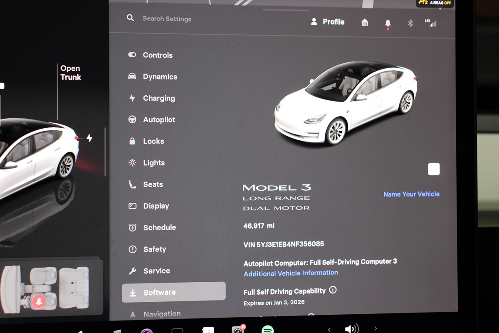This screenshot has width=499, height=333.
Task: Click the Search Settings field
Action: pos(167,19)
